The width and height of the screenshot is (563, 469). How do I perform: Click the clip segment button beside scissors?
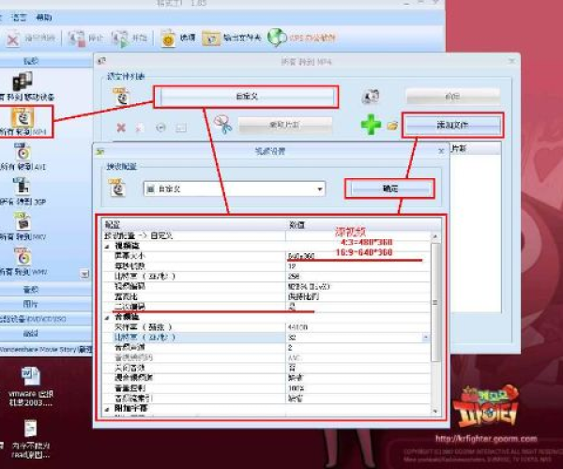[x=284, y=125]
